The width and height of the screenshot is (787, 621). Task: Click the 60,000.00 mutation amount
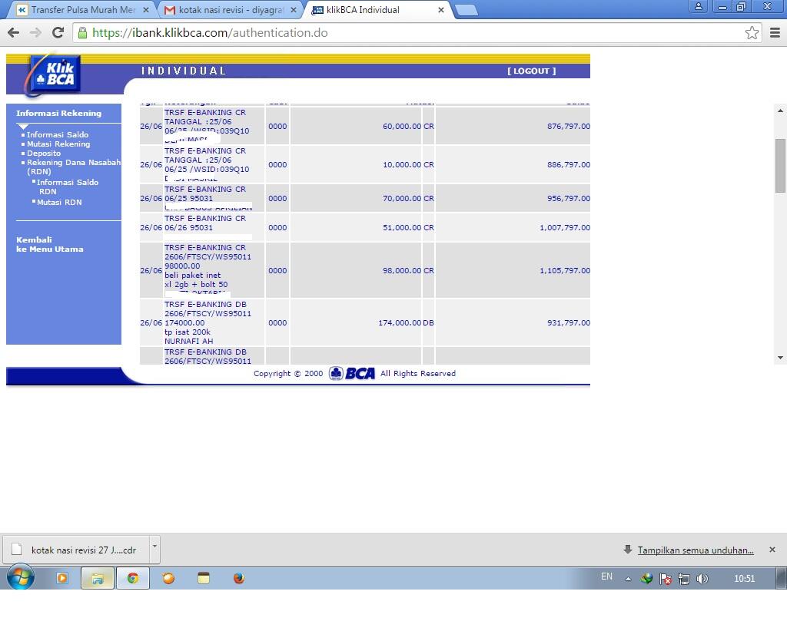(401, 127)
